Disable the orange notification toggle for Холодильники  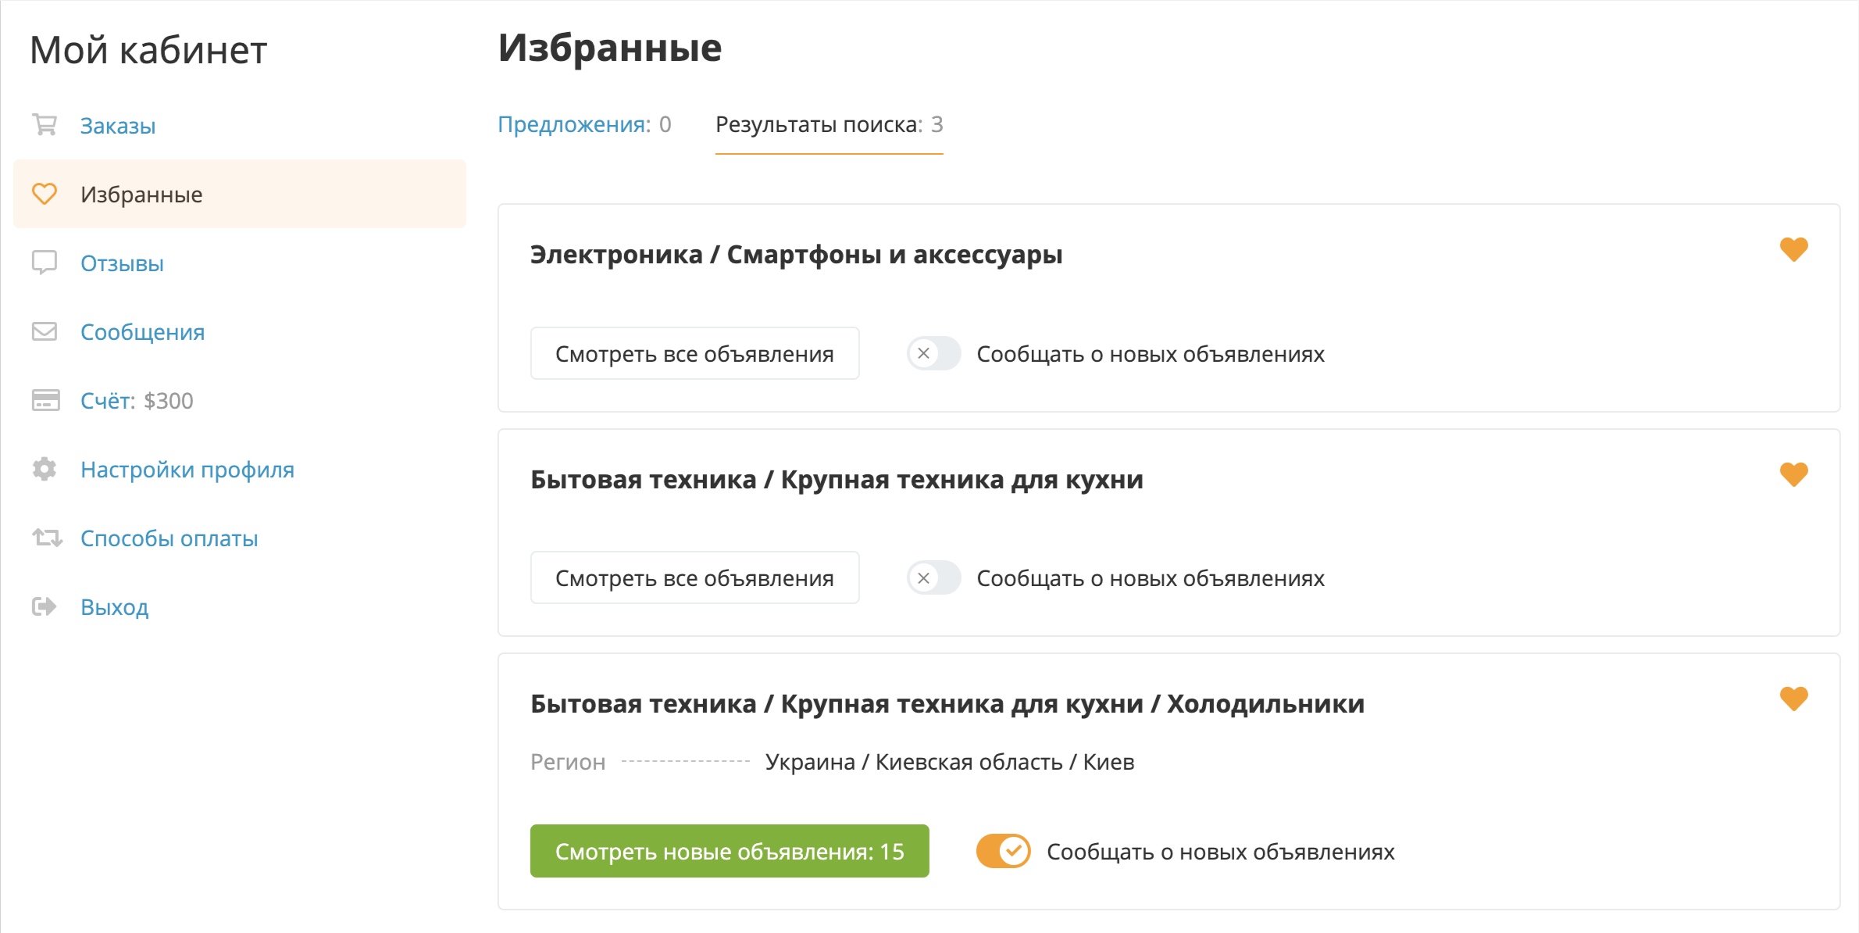pos(1004,851)
